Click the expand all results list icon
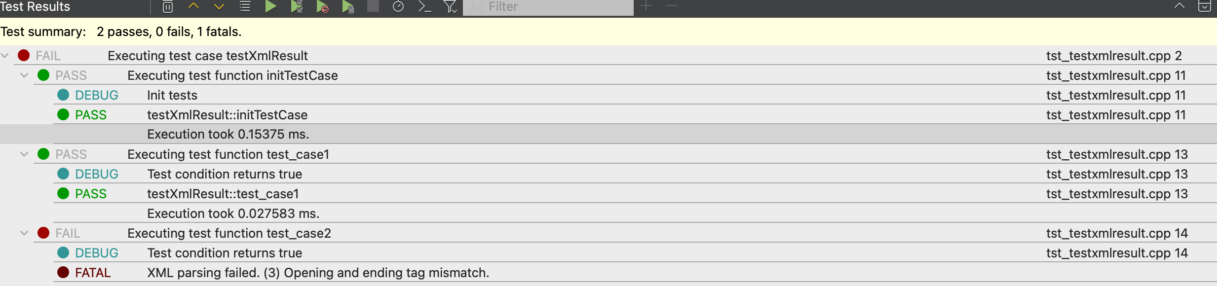Screen dimensions: 1217x286 click(x=245, y=6)
